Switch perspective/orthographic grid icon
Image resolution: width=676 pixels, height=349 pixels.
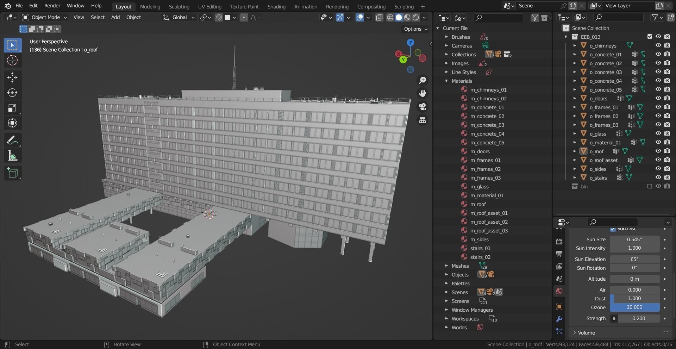click(423, 120)
